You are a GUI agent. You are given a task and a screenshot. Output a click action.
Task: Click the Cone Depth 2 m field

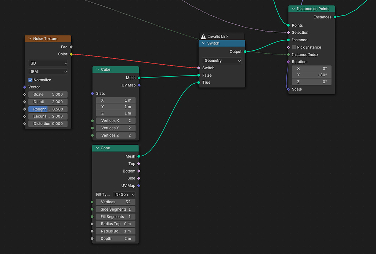coord(116,239)
